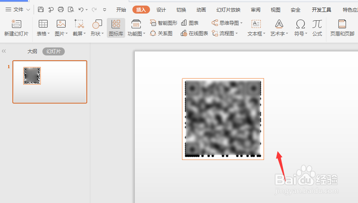The width and height of the screenshot is (358, 203).
Task: Open the 切换 tab
Action: pyautogui.click(x=181, y=10)
